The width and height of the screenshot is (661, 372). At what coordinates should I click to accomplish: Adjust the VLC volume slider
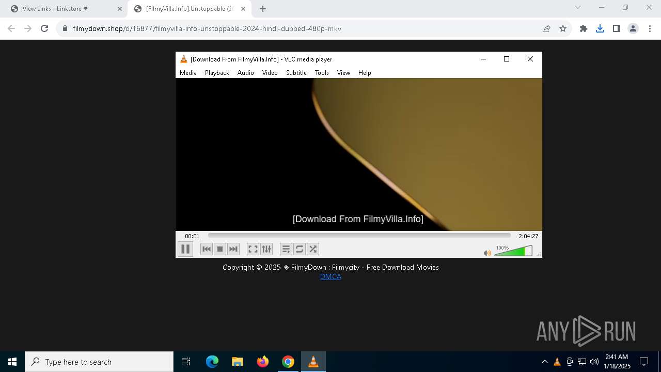click(x=513, y=251)
